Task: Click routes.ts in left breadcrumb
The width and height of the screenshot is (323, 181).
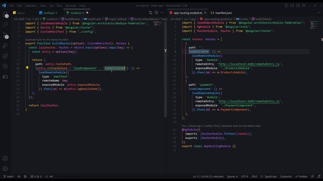Action: coord(52,19)
